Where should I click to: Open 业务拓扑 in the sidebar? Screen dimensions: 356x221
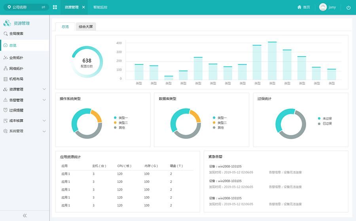[16, 58]
